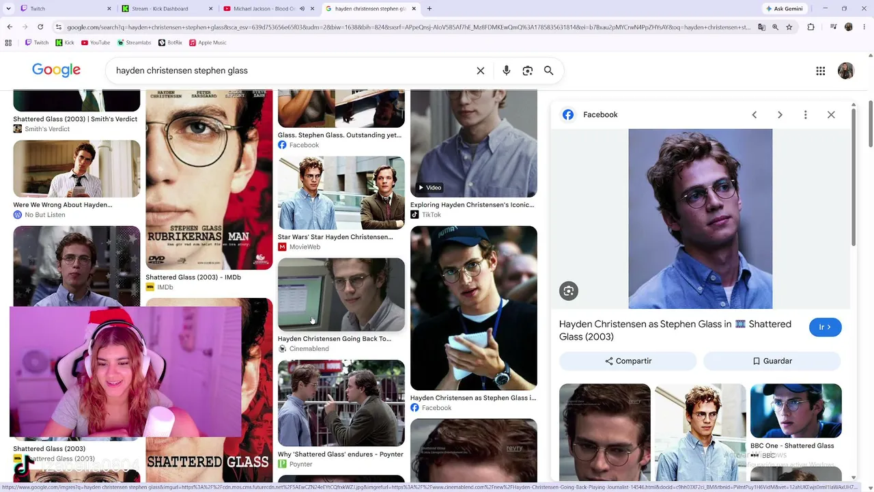Bookmark this page with the star

(x=789, y=27)
